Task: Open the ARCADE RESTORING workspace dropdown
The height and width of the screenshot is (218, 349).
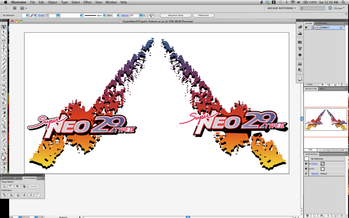Action: (x=281, y=8)
